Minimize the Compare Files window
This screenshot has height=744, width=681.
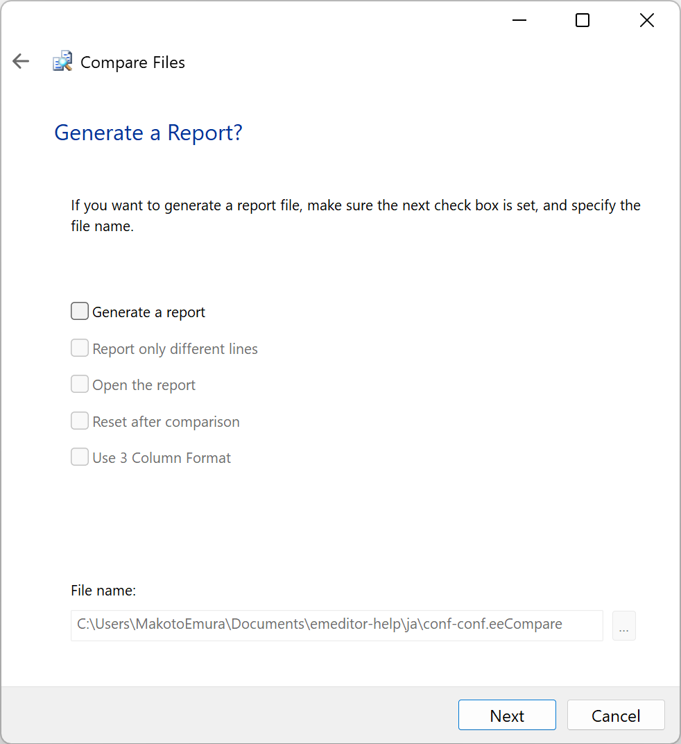[x=519, y=20]
